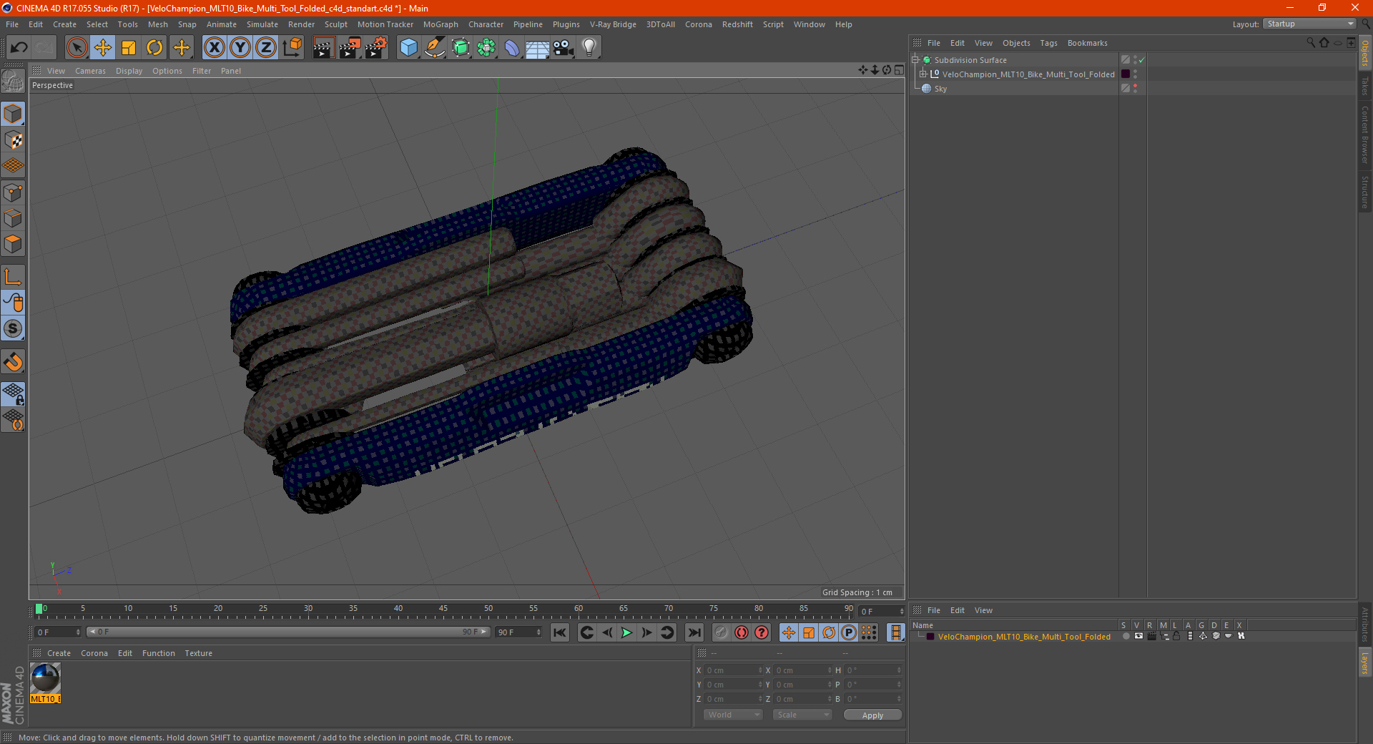This screenshot has height=744, width=1373.
Task: Select the MLT10 material thumbnail
Action: pyautogui.click(x=46, y=678)
